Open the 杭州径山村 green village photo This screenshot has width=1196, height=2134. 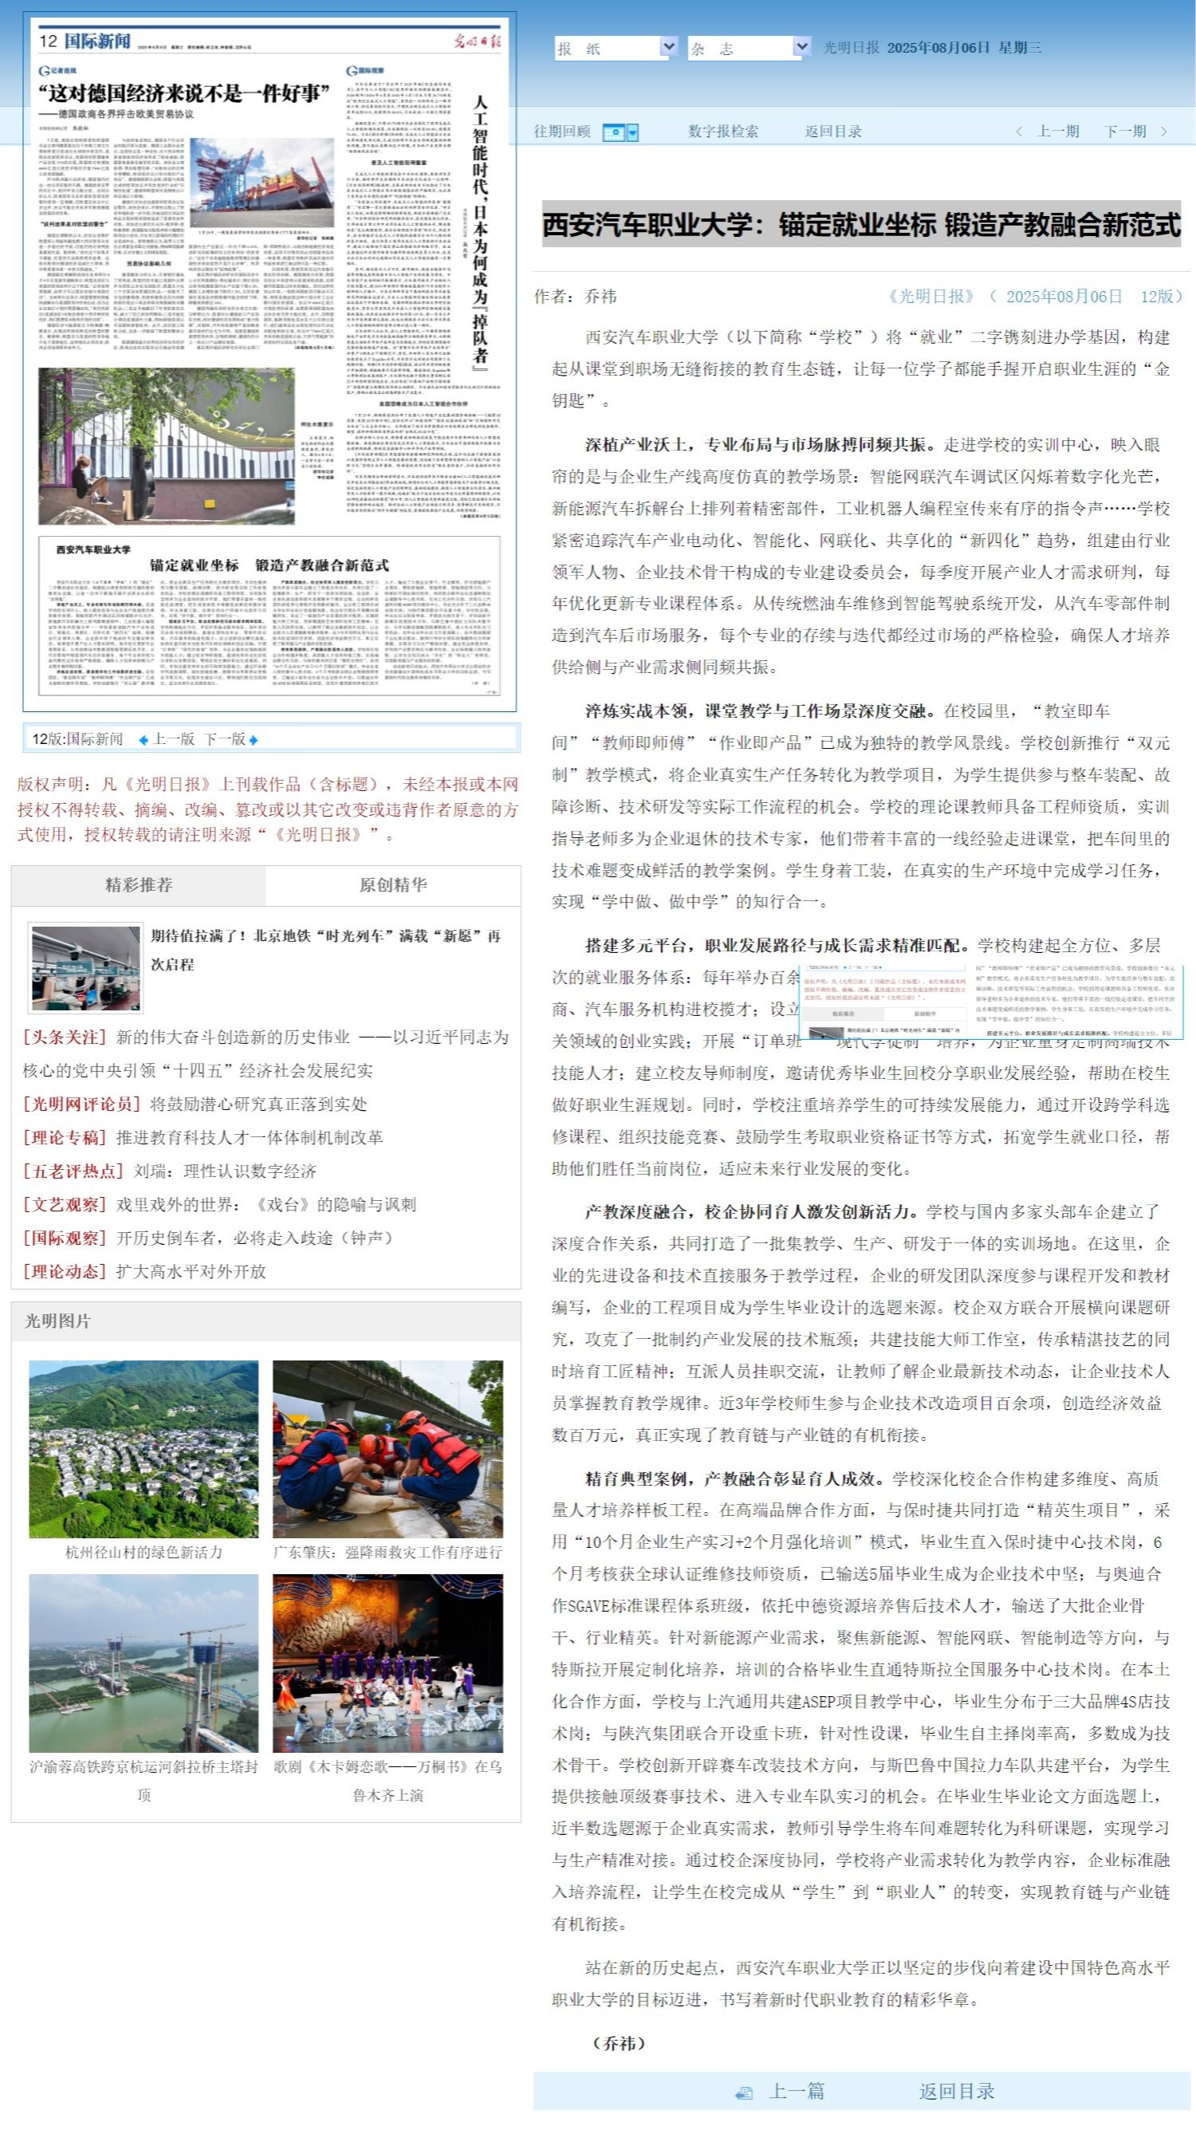(144, 1447)
